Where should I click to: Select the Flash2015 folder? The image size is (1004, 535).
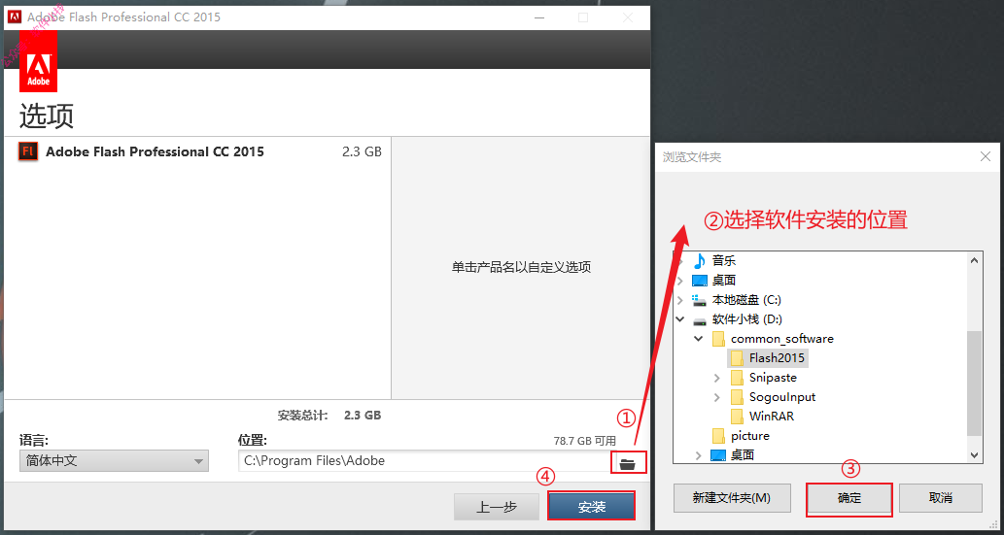coord(777,357)
